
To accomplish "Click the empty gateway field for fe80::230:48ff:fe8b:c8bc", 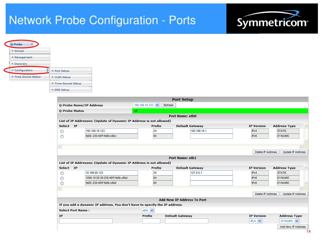I will 211,136.
